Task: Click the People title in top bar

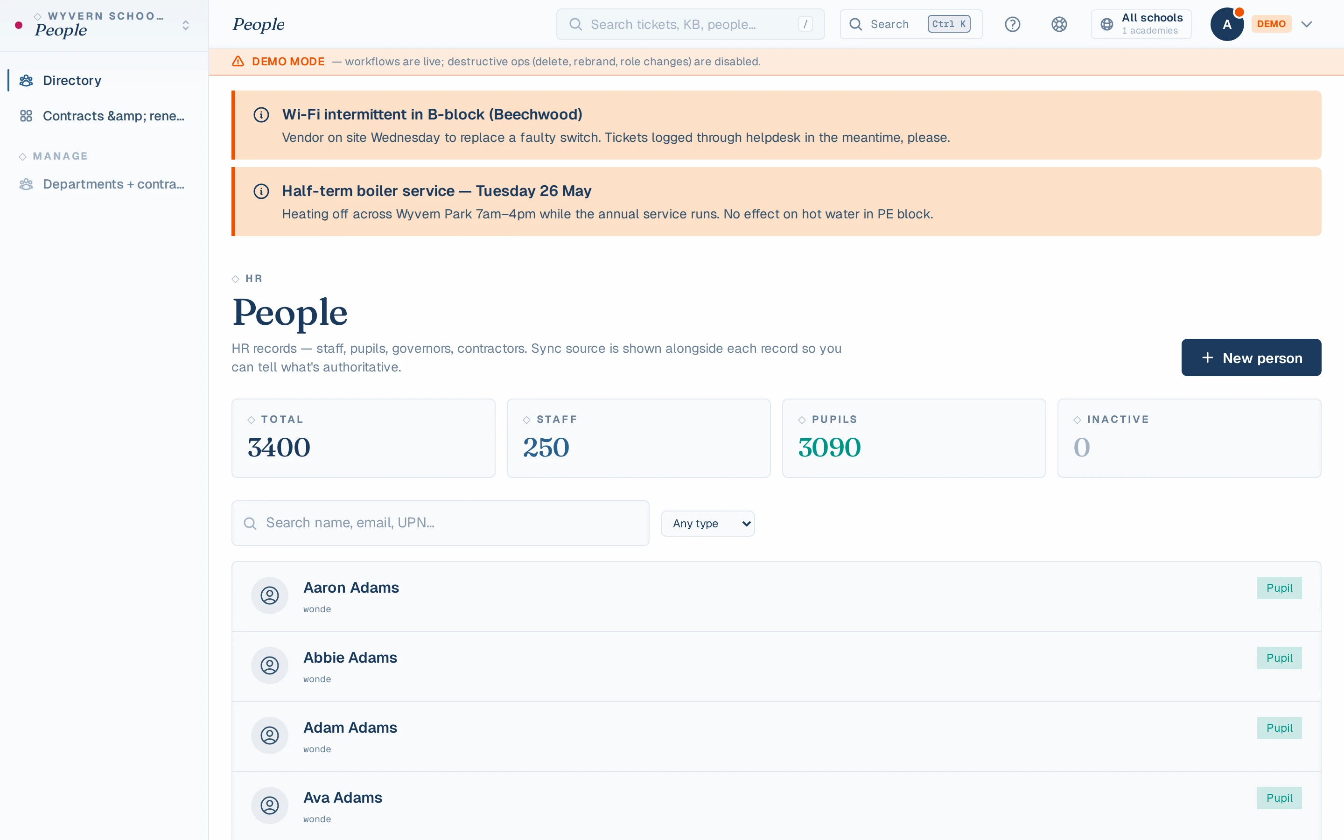Action: 258,24
